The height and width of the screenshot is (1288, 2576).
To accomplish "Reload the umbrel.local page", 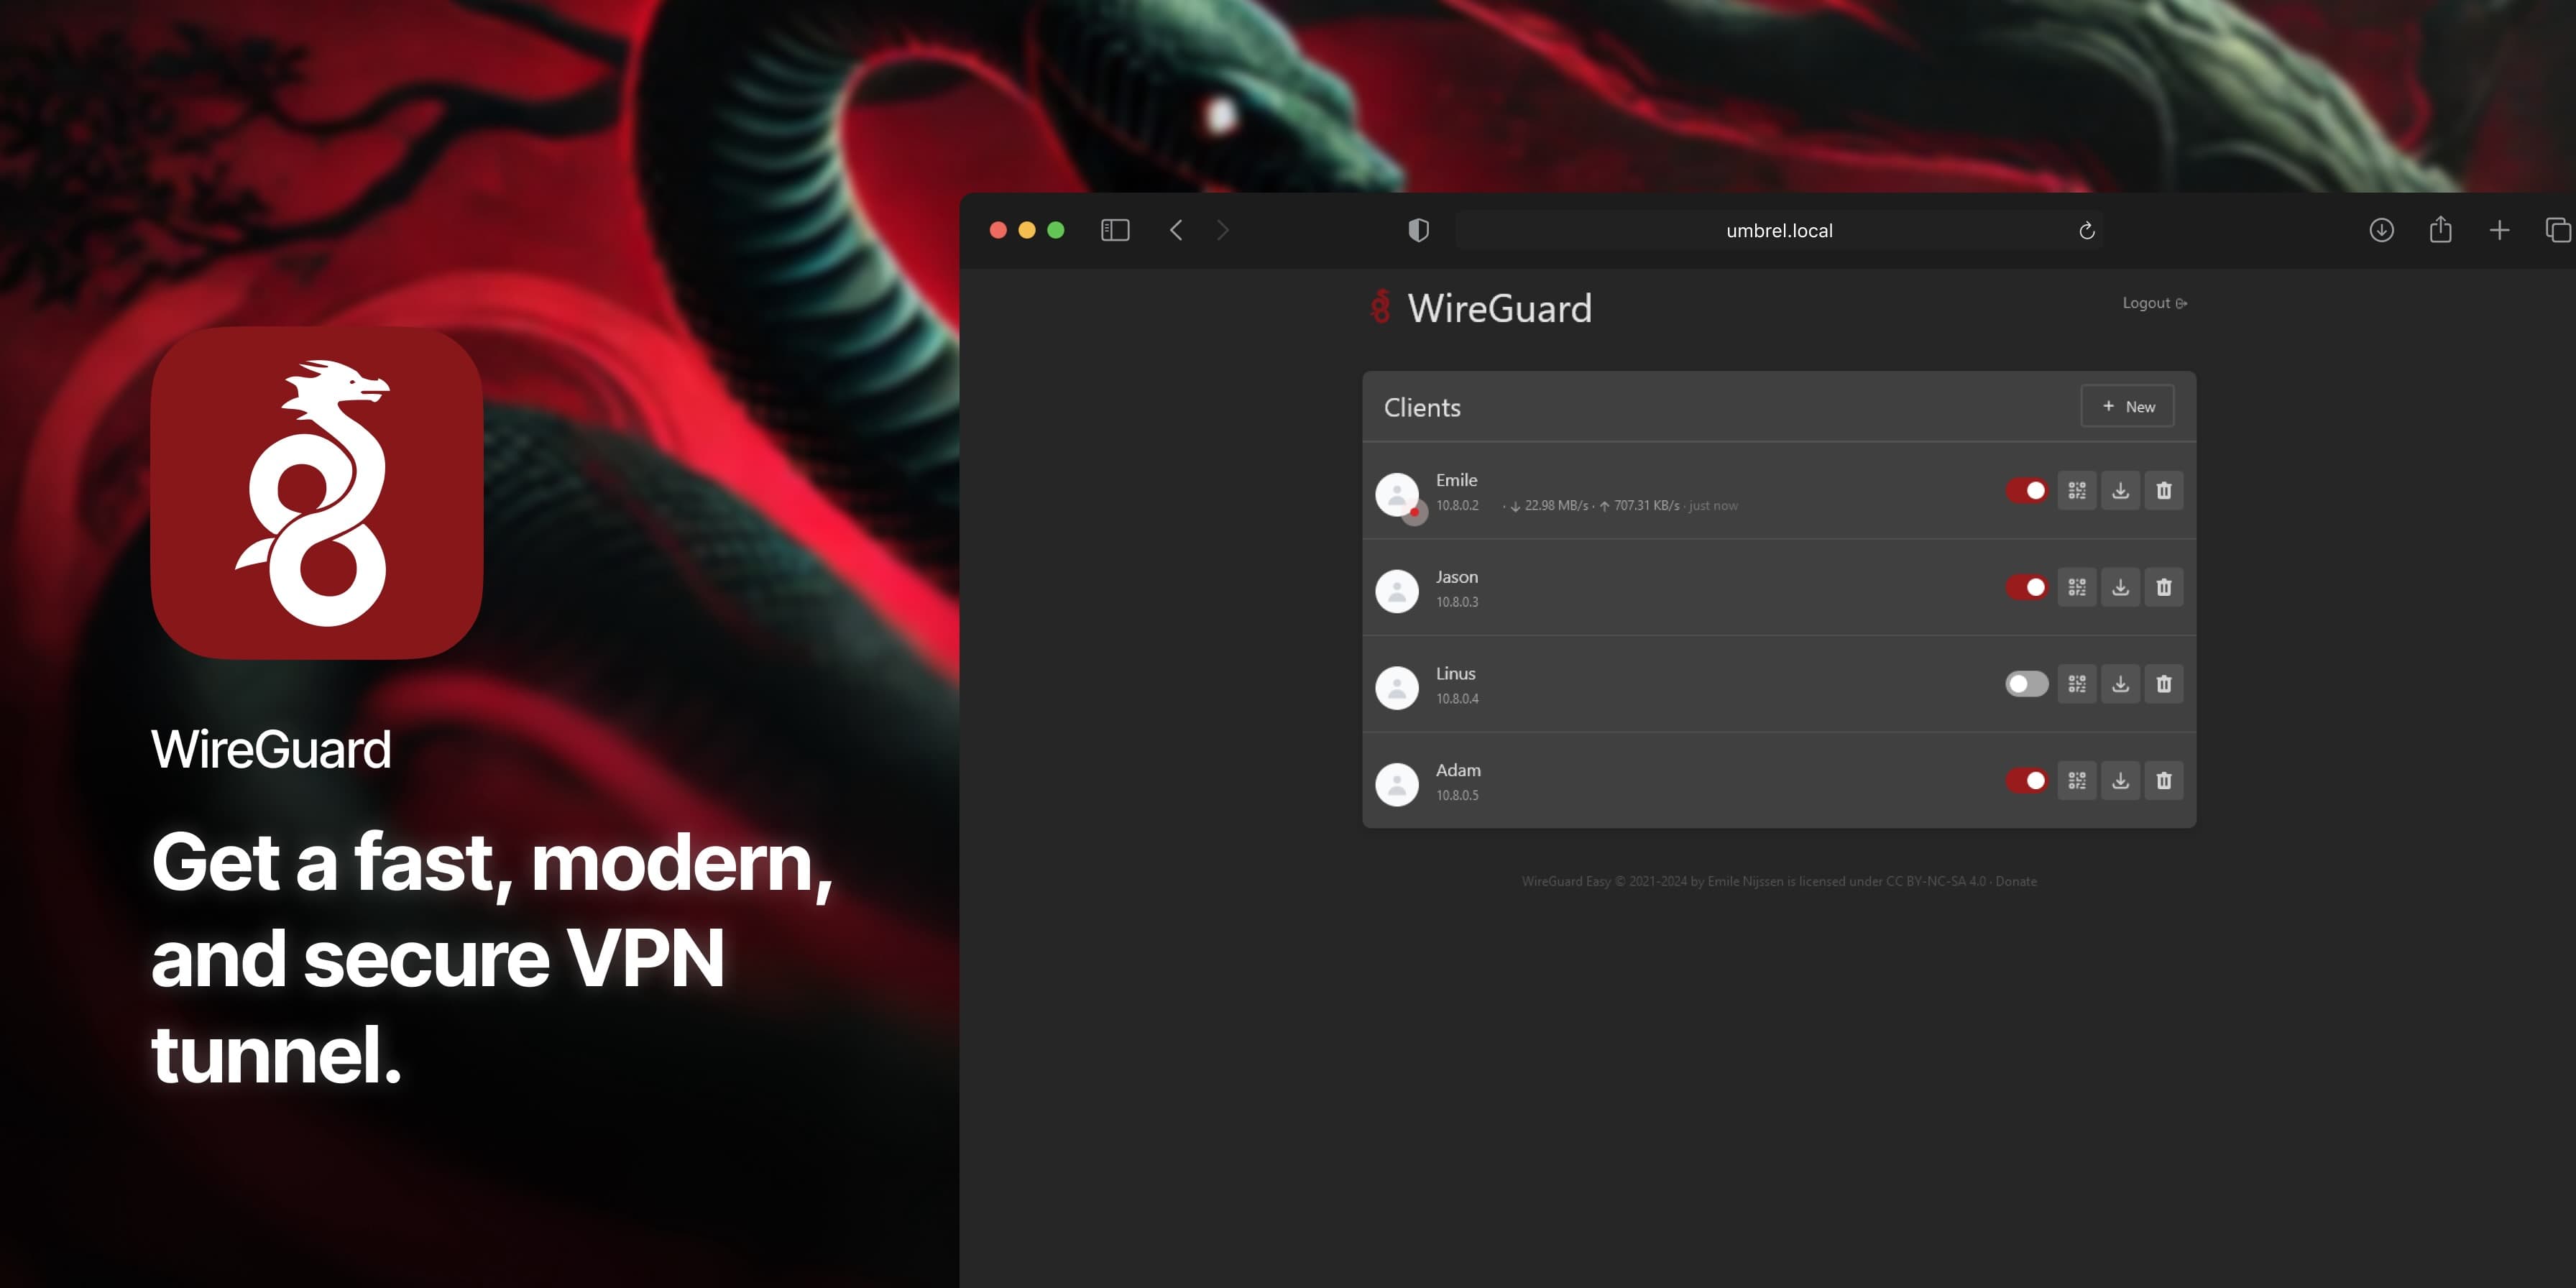I will [x=2087, y=230].
